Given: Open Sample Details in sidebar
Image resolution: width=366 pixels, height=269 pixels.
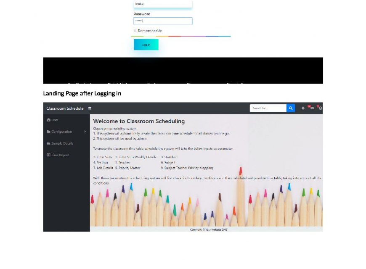Looking at the screenshot, I should coord(62,143).
